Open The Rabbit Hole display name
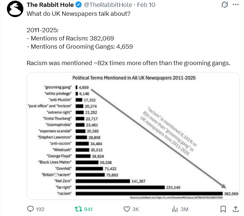This screenshot has width=244, height=216. (x=50, y=5)
